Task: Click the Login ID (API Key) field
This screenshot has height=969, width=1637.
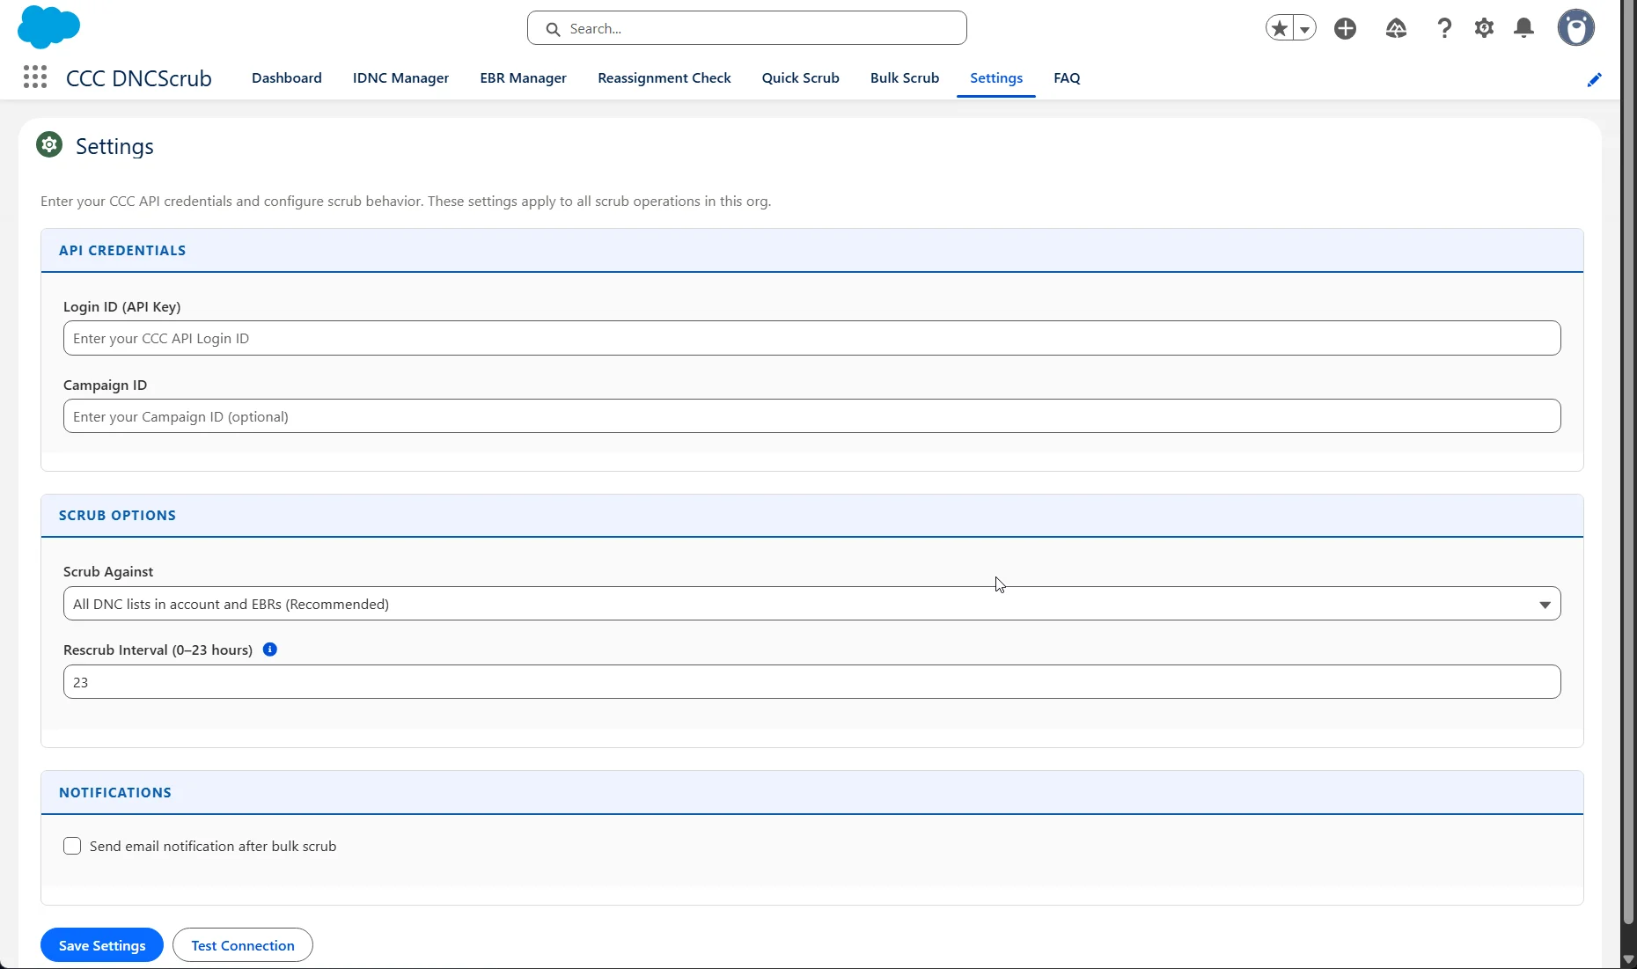Action: pyautogui.click(x=812, y=338)
